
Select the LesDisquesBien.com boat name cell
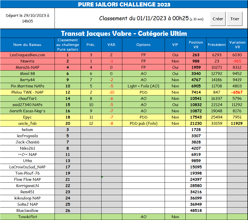click(27, 55)
